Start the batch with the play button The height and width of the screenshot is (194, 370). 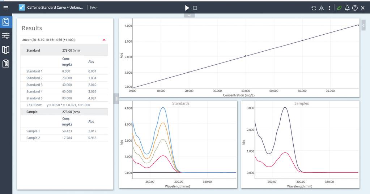coord(187,8)
